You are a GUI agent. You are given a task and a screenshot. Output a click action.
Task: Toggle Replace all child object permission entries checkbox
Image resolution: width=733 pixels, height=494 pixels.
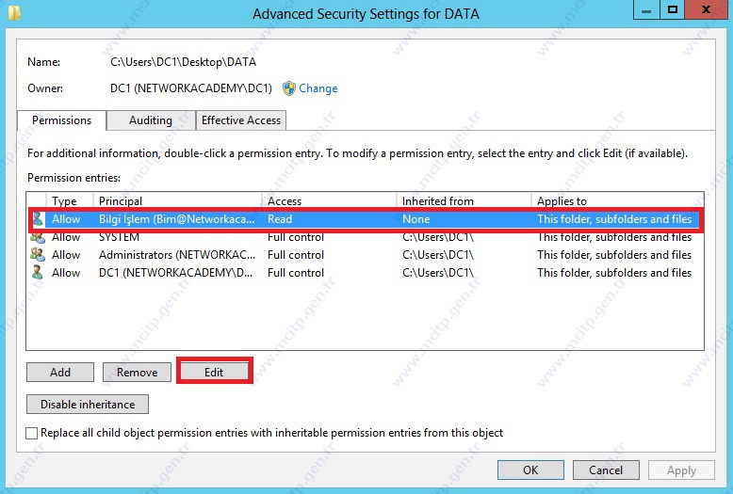pos(32,433)
